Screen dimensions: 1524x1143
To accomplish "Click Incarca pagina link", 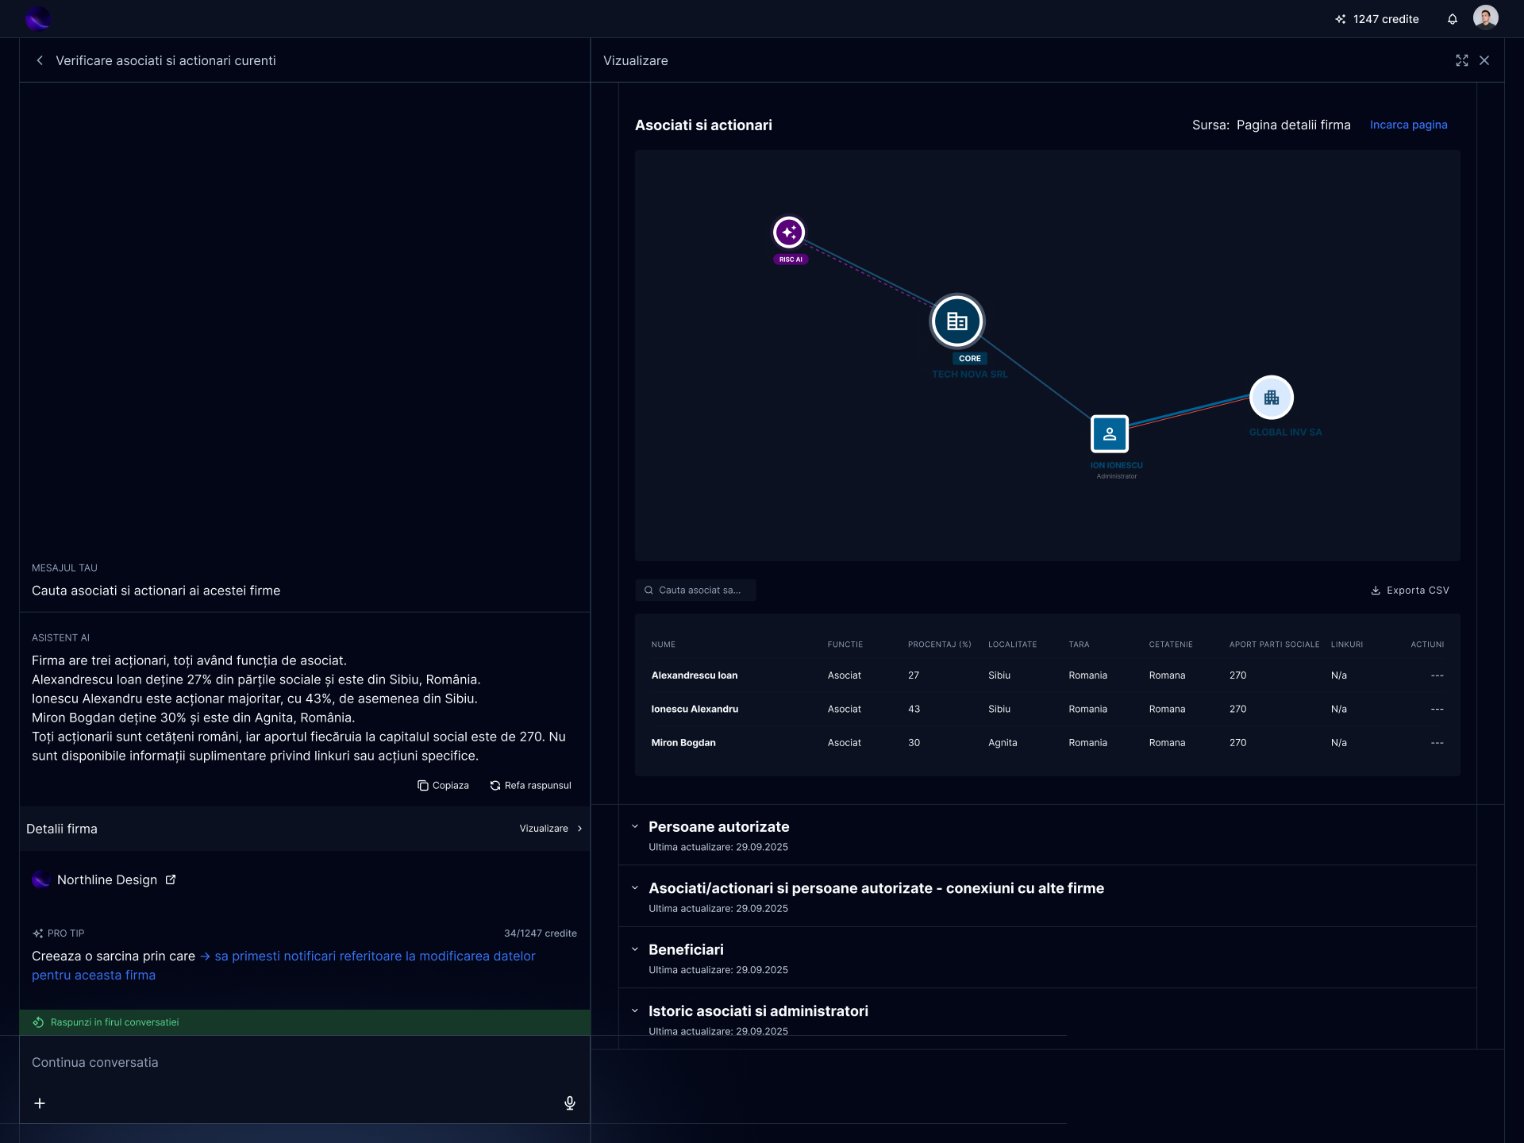I will 1408,125.
